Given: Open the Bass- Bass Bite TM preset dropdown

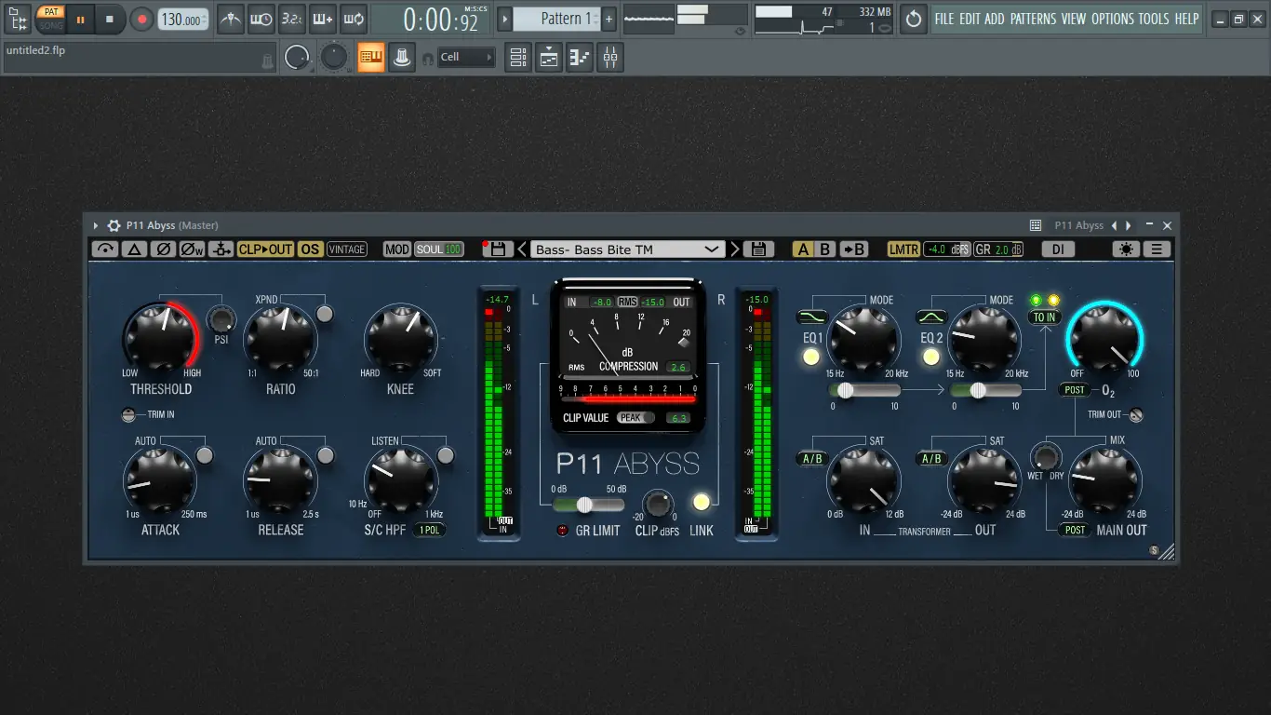Looking at the screenshot, I should pyautogui.click(x=628, y=250).
